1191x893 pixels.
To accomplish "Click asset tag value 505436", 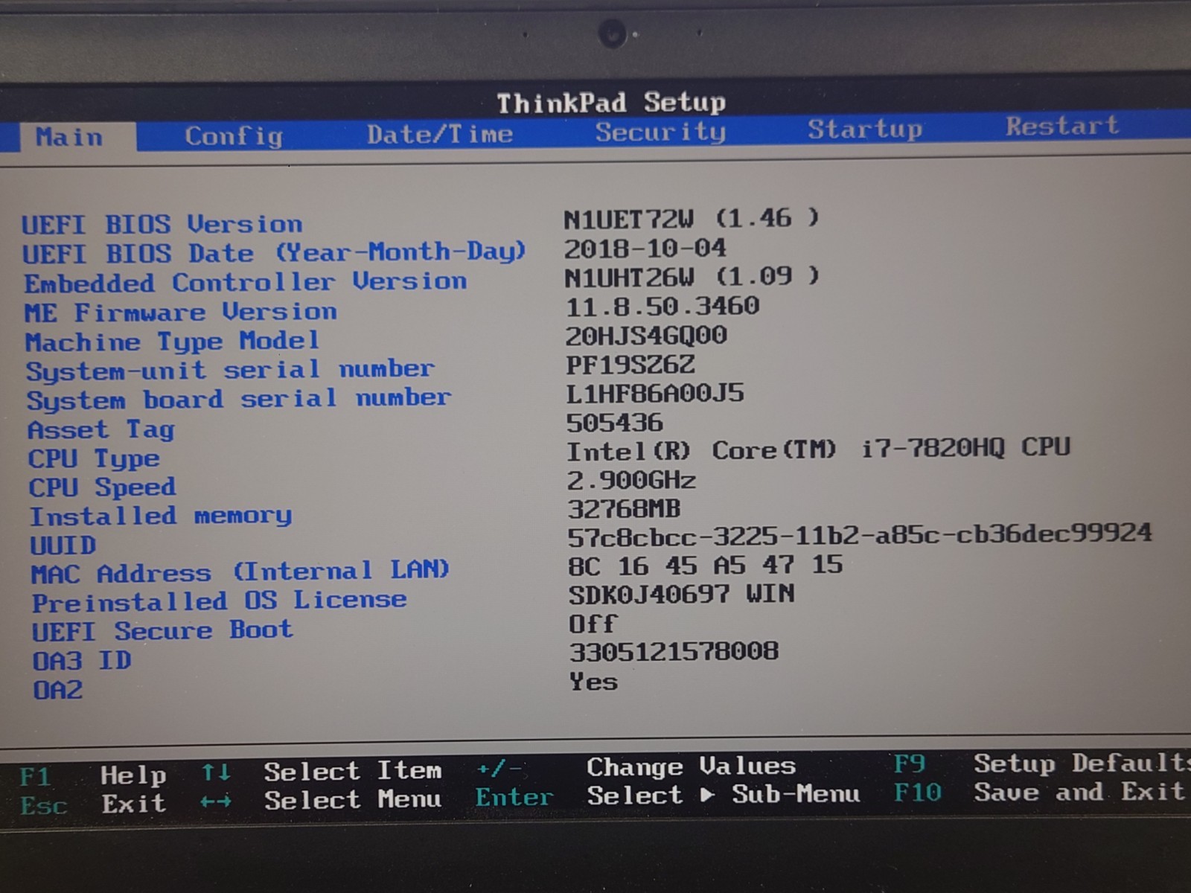I will 614,423.
